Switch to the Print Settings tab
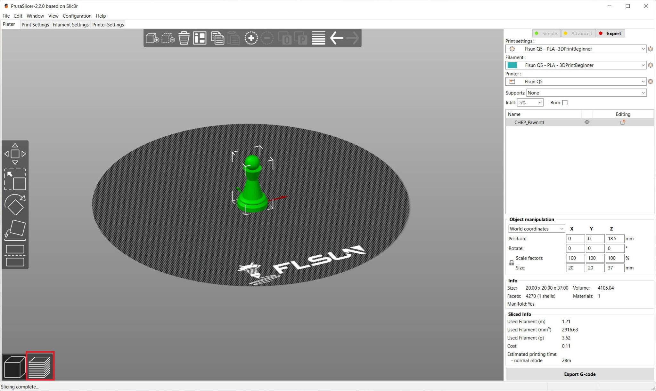This screenshot has height=391, width=656. point(35,24)
